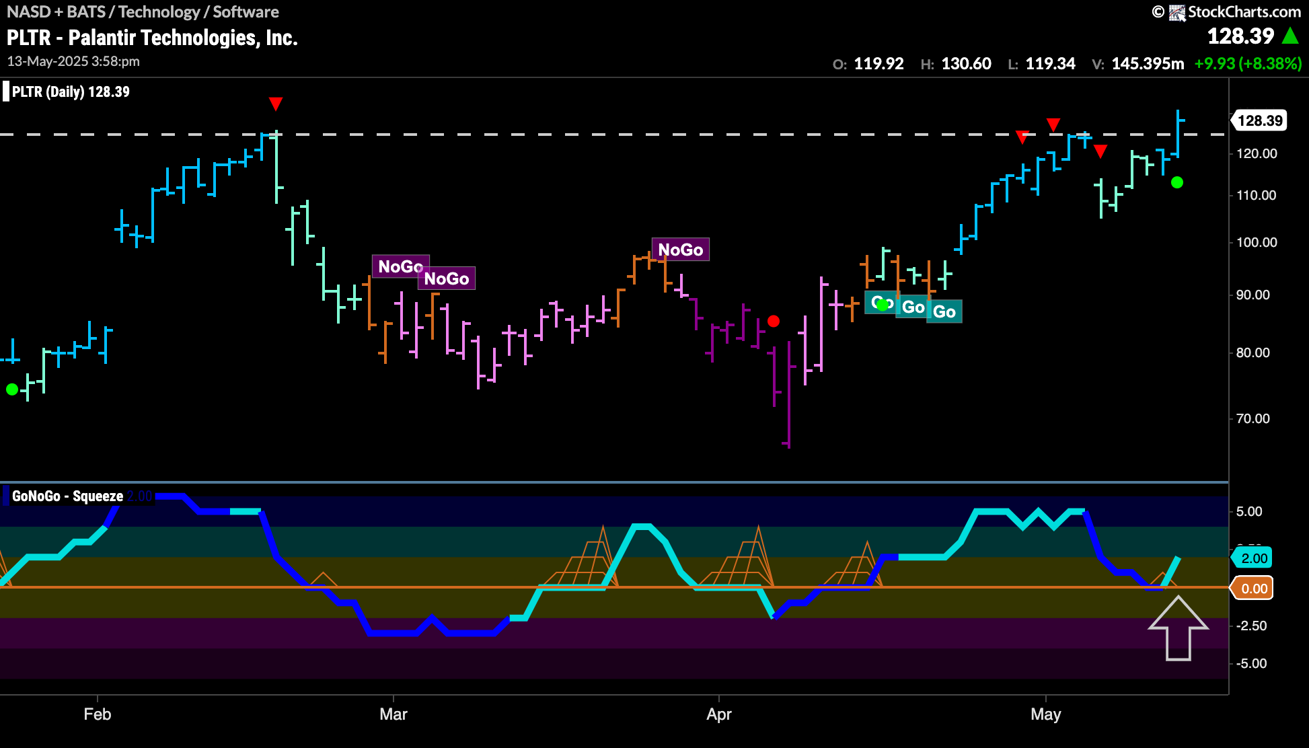
Task: Click the red down-triangle marker above the February peak
Action: click(x=276, y=104)
